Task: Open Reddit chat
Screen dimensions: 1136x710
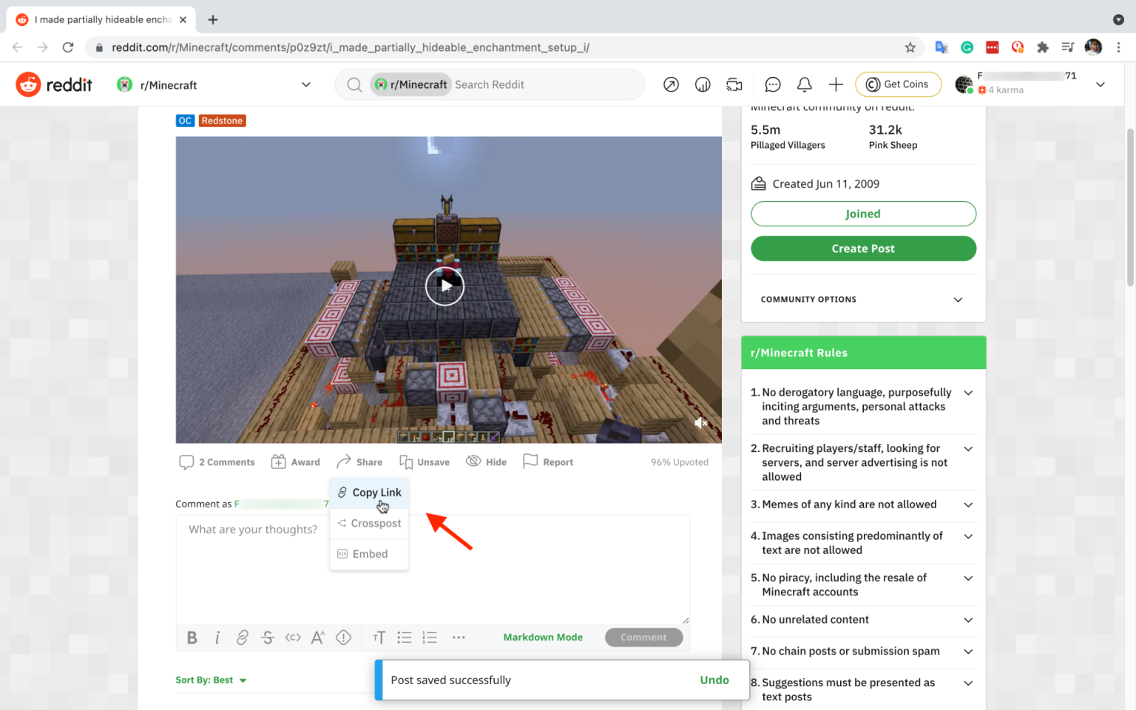Action: click(x=772, y=84)
